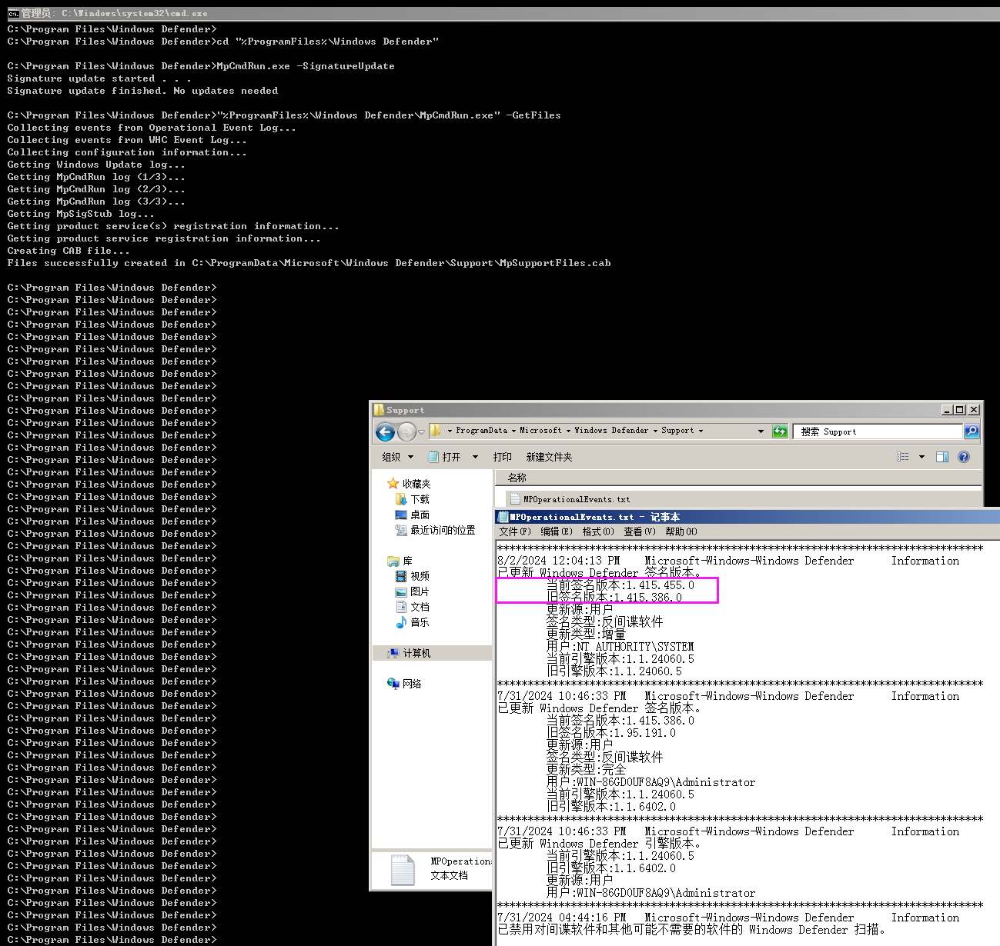Image resolution: width=1000 pixels, height=946 pixels.
Task: Click the change view icon in Explorer
Action: tap(903, 457)
